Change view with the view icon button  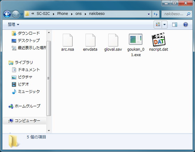158,24
